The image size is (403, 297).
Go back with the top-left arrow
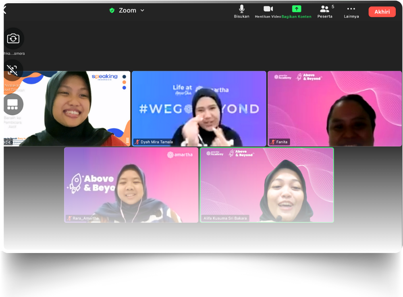point(4,10)
